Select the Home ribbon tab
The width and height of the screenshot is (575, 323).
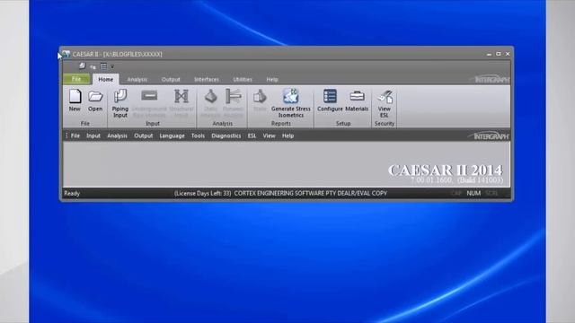pos(106,79)
